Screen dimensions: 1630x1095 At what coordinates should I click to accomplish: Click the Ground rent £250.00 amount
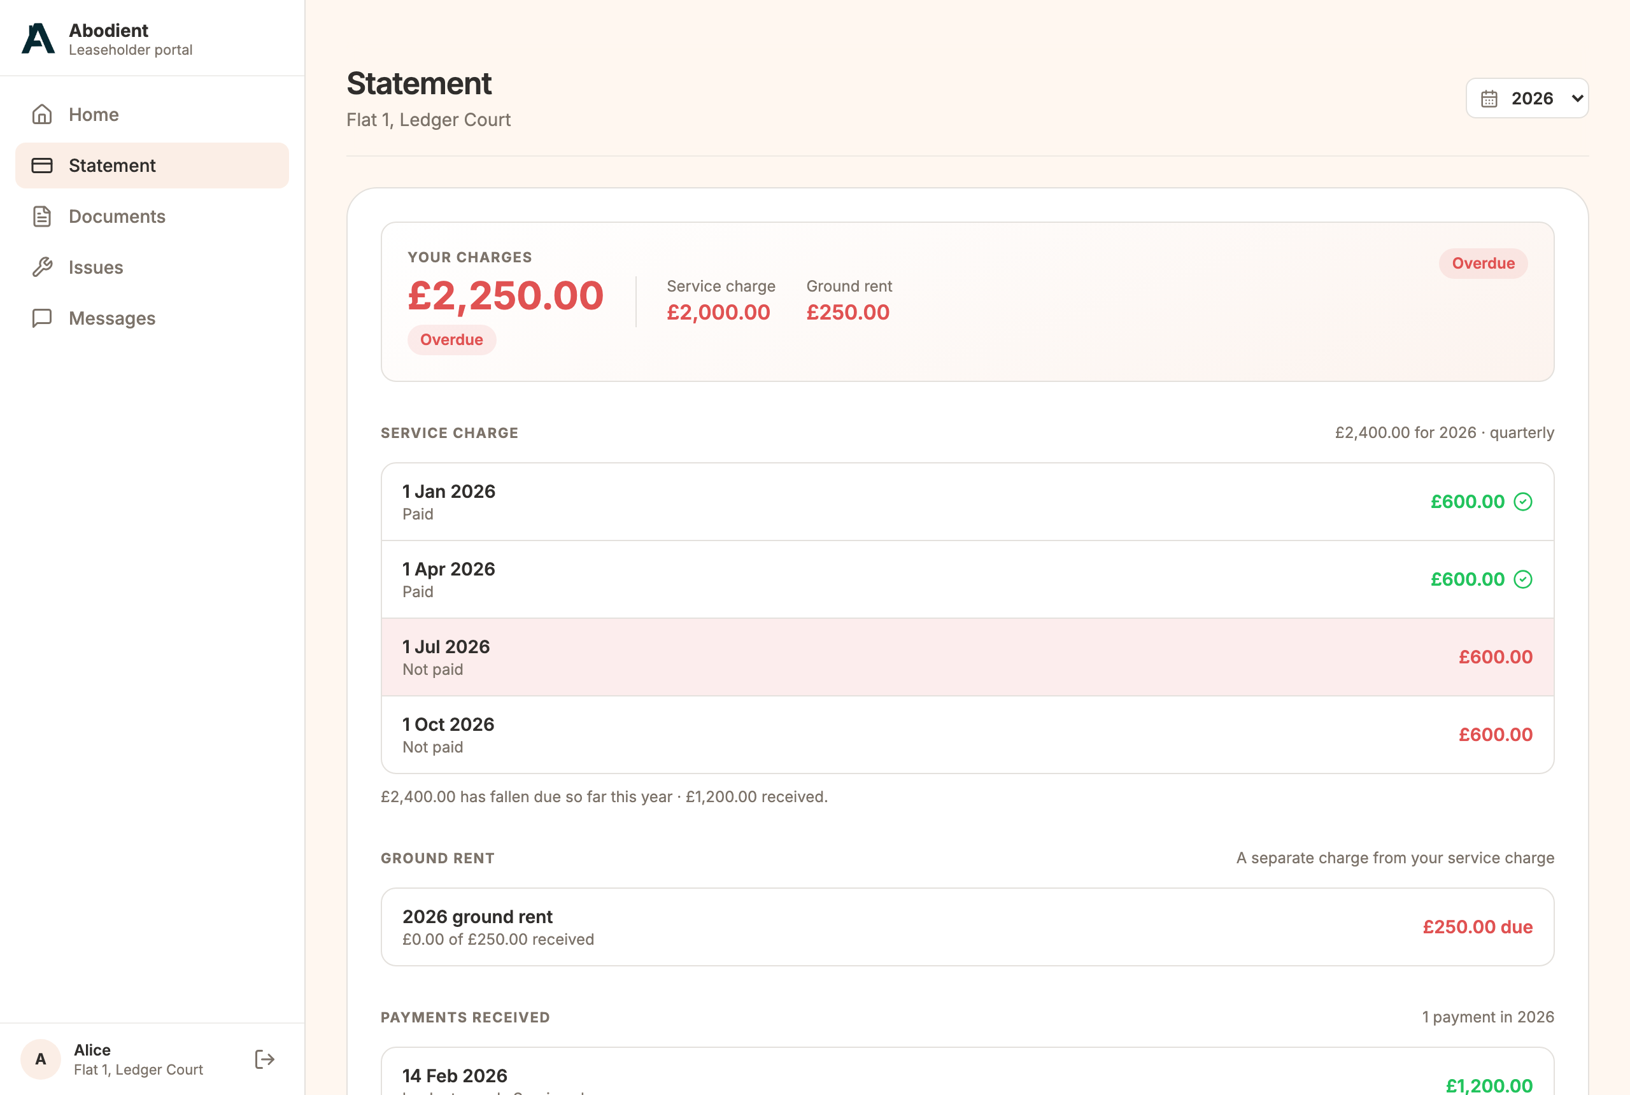tap(848, 312)
